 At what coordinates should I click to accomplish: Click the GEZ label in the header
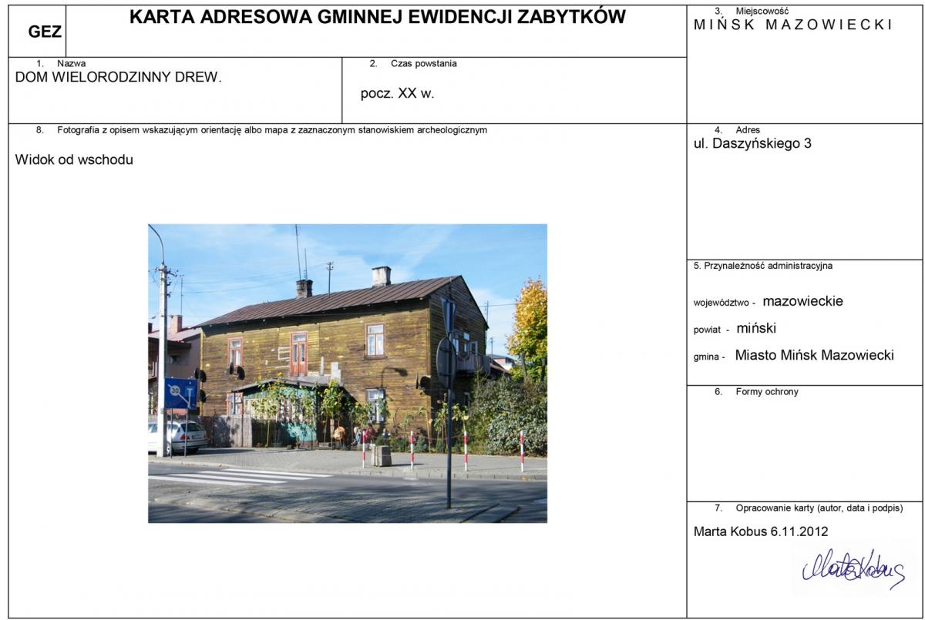(45, 32)
